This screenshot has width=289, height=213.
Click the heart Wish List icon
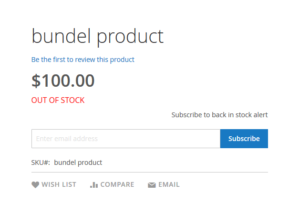pyautogui.click(x=35, y=185)
